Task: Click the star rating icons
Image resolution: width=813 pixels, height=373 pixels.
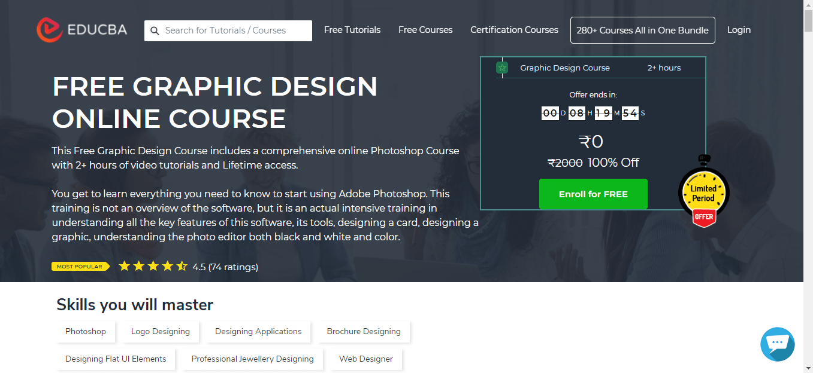Action: pos(153,267)
